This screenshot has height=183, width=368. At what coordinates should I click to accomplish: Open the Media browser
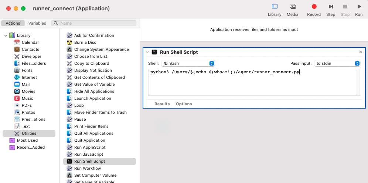292,10
